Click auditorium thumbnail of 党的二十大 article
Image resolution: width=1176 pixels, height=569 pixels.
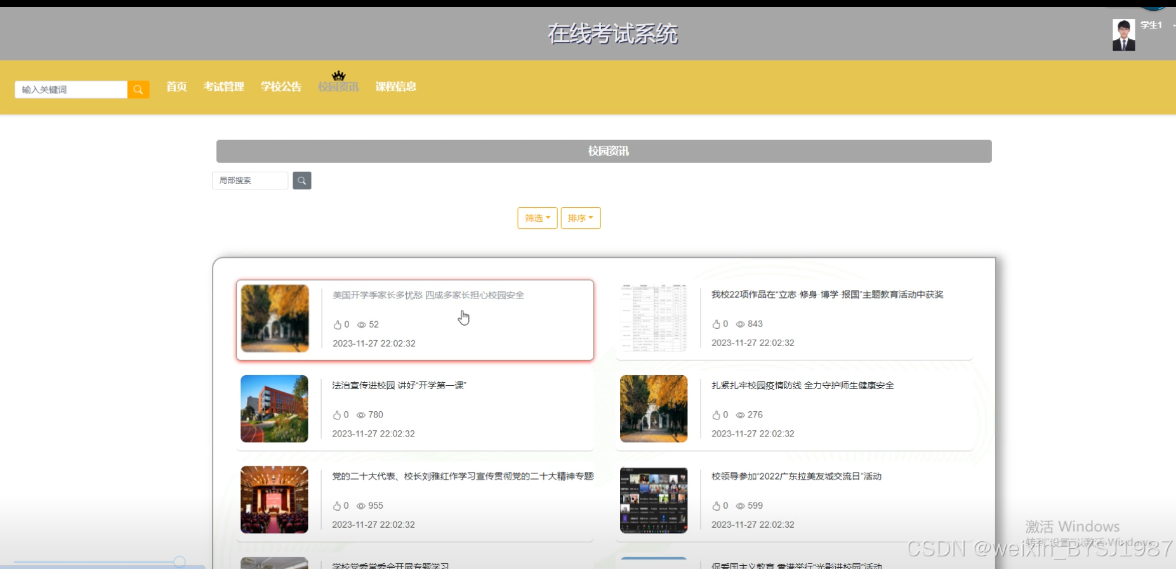[x=274, y=500]
